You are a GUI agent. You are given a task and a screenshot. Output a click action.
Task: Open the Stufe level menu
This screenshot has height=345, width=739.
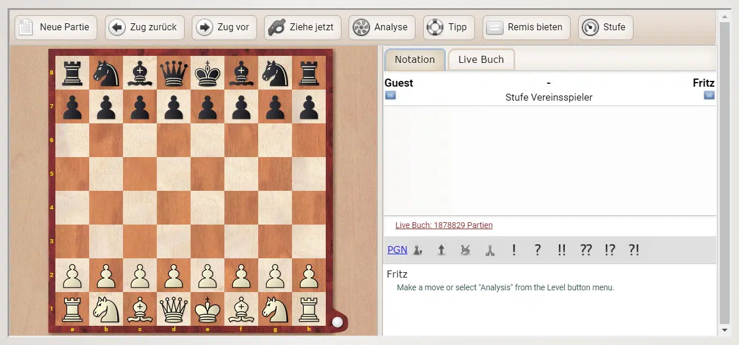[x=605, y=27]
